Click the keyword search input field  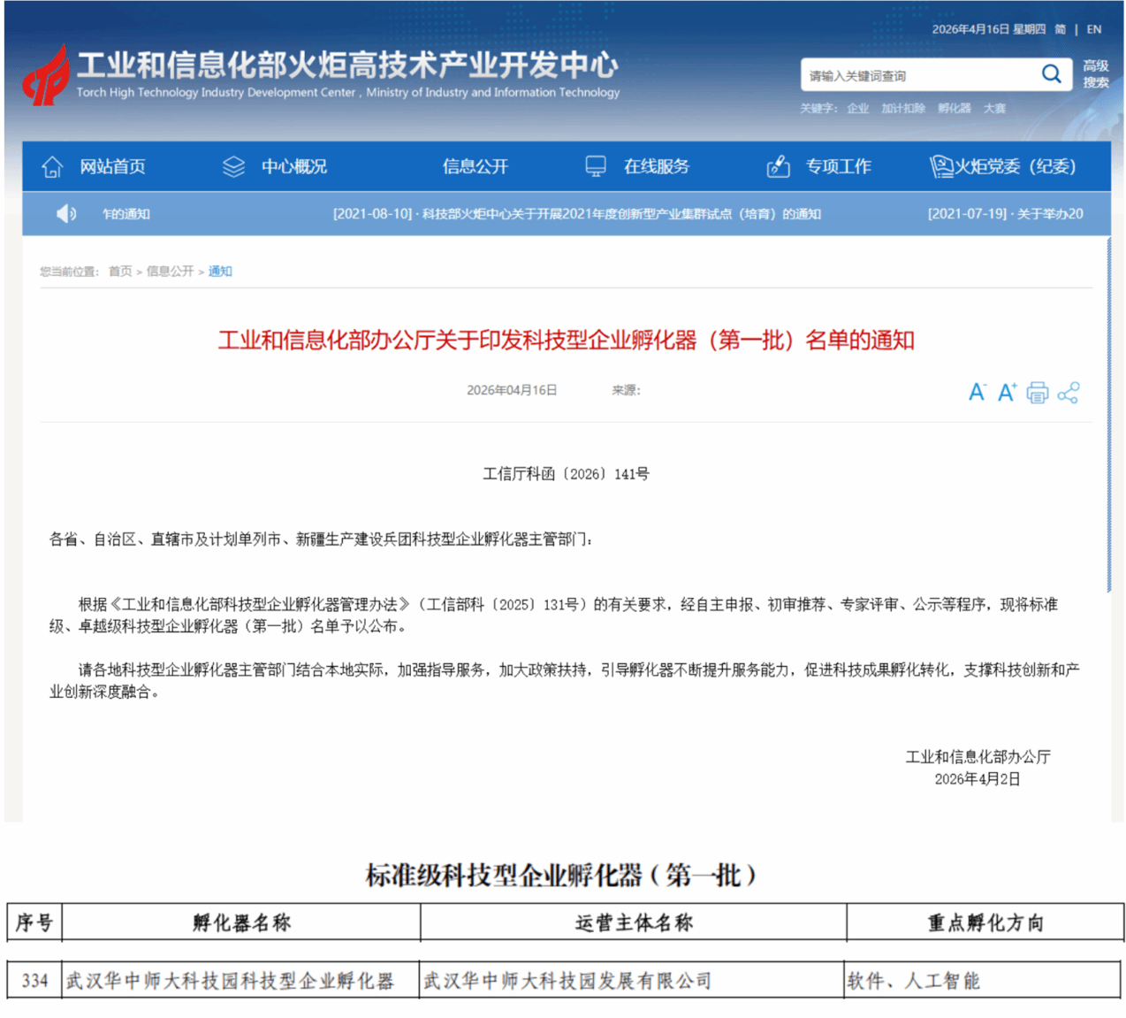coord(917,76)
